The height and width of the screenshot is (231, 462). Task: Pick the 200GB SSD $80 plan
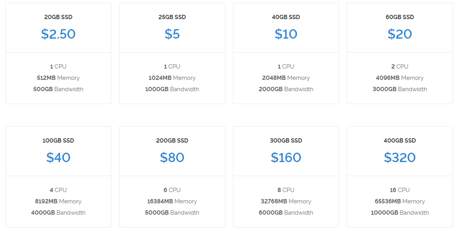[x=172, y=177]
